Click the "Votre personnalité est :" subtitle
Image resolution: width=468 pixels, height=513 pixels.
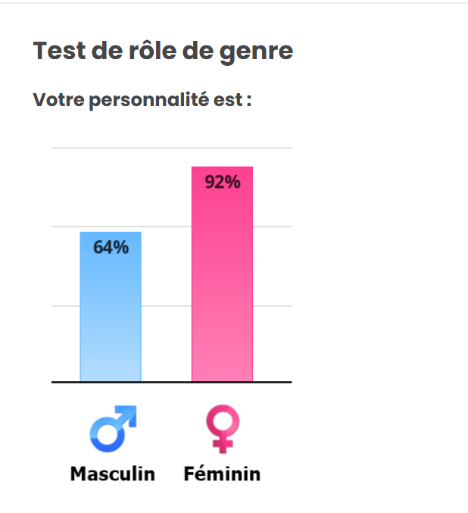click(142, 99)
